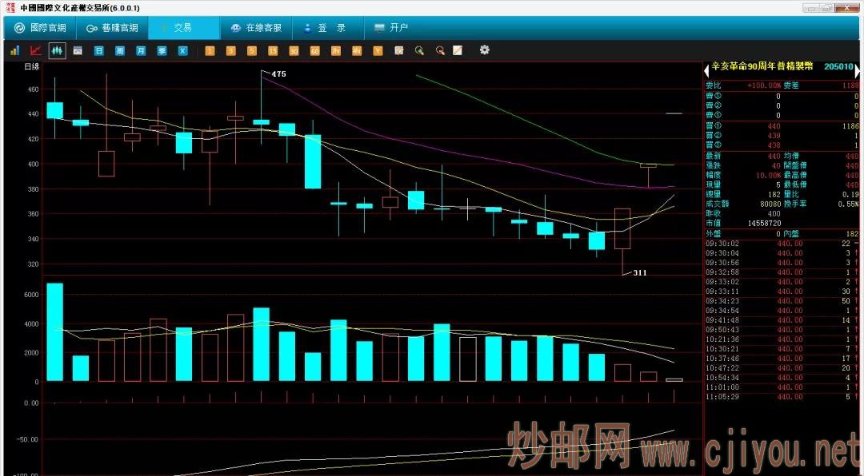Go to previous product with left arrow
This screenshot has height=476, width=864.
(x=707, y=70)
